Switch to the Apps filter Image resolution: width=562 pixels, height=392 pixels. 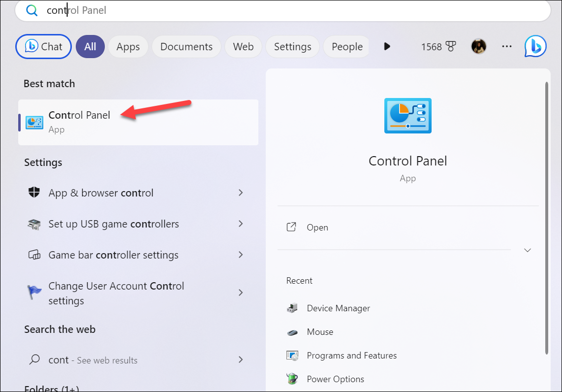pyautogui.click(x=128, y=47)
